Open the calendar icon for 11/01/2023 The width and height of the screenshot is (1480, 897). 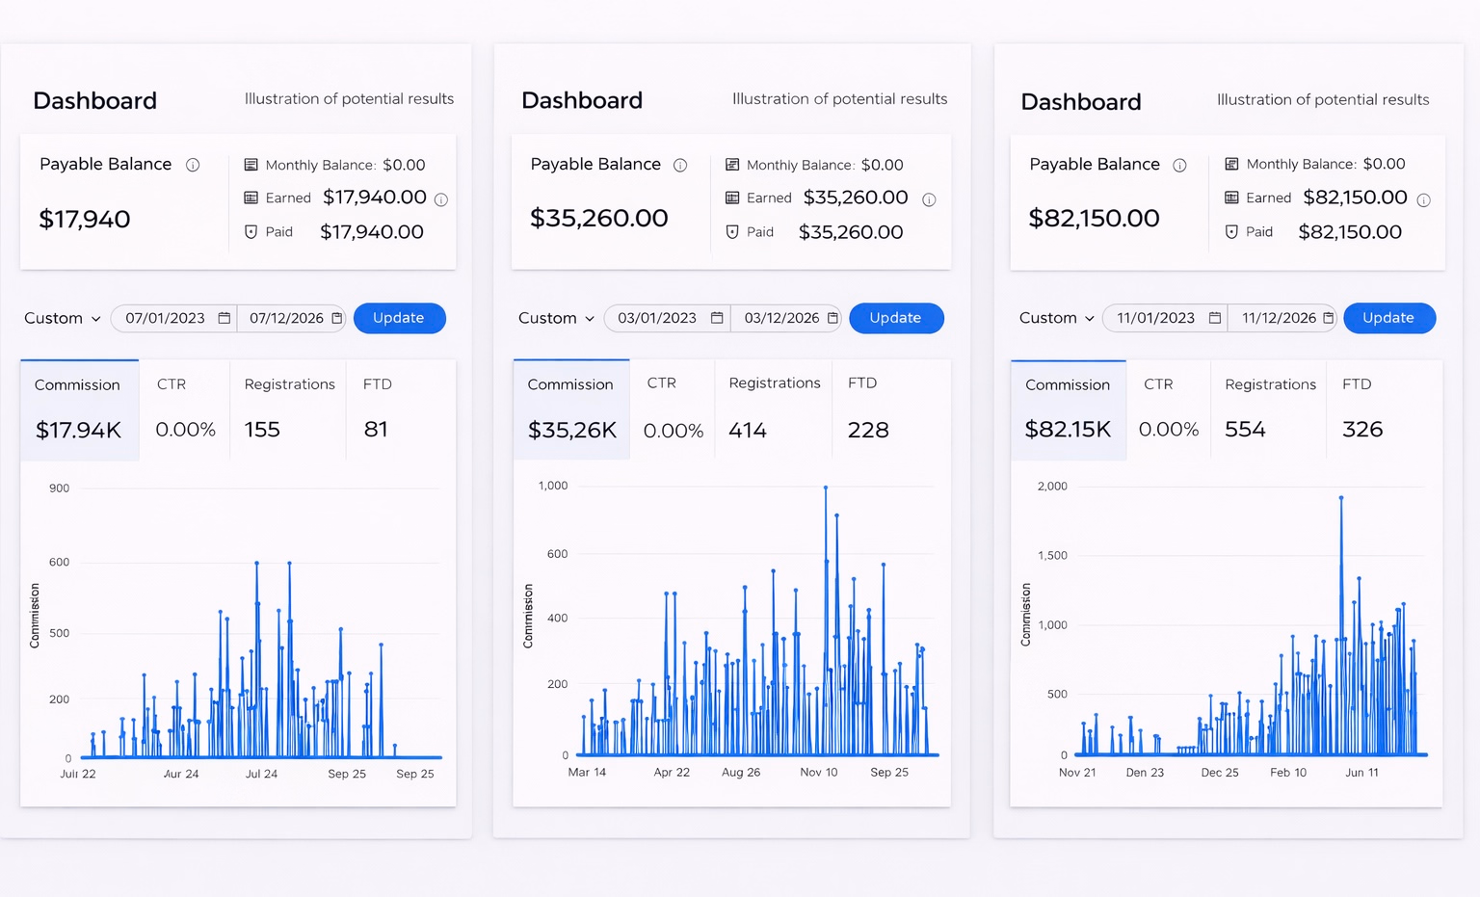[1215, 318]
